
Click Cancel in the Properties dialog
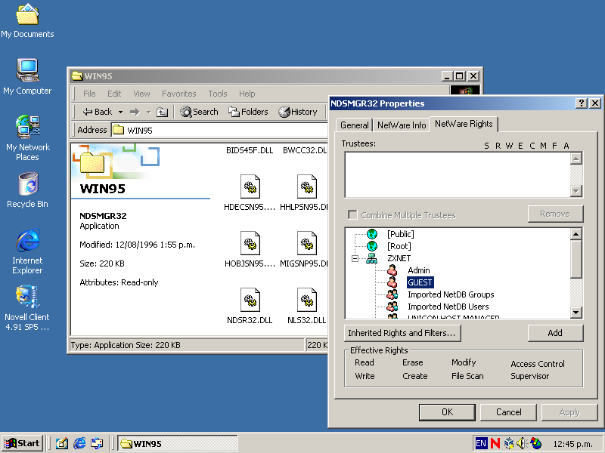point(508,412)
